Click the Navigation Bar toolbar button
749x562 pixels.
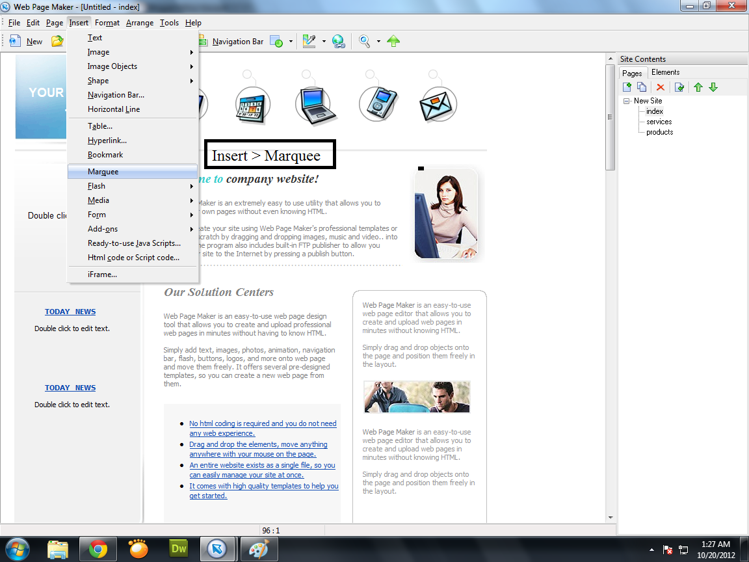pyautogui.click(x=231, y=42)
